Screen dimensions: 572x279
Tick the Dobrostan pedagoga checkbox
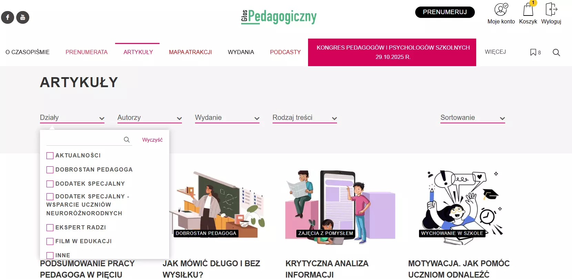[x=50, y=170]
